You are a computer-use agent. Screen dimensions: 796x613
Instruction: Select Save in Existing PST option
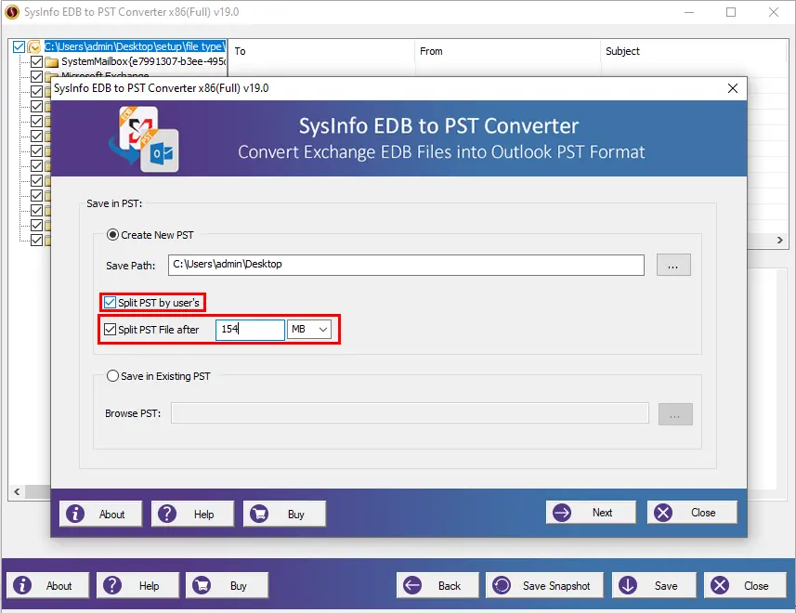coord(112,376)
